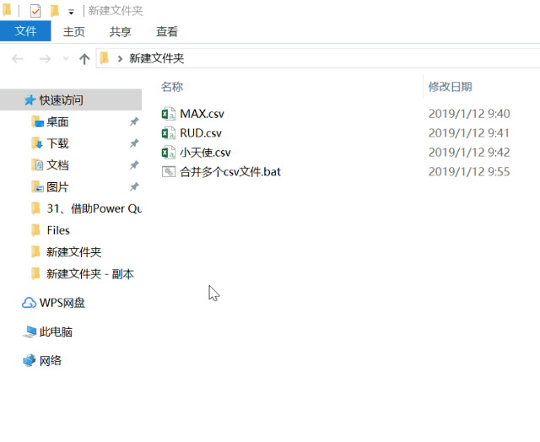Viewport: 540px width, 442px height.
Task: Click the folder icon at window title left
Action: [x=7, y=10]
